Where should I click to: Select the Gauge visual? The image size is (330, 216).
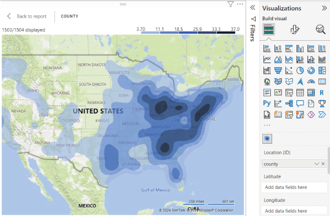click(x=311, y=82)
